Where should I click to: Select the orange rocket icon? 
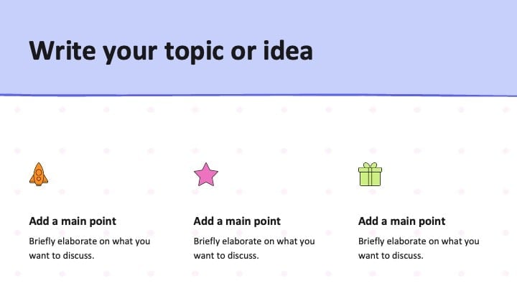(x=39, y=174)
